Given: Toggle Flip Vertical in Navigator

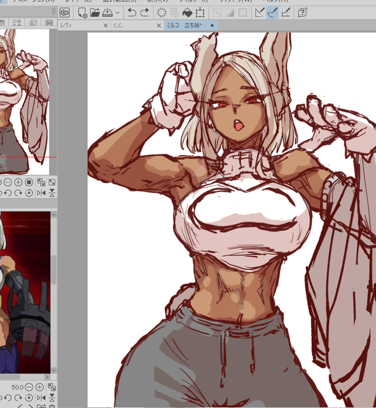Looking at the screenshot, I should (x=52, y=193).
